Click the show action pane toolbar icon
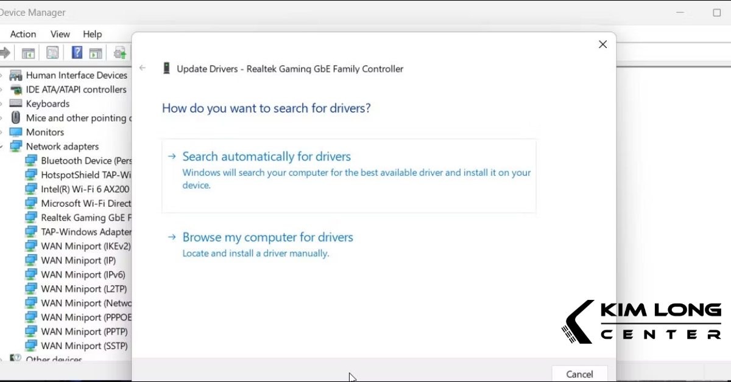 (x=96, y=53)
